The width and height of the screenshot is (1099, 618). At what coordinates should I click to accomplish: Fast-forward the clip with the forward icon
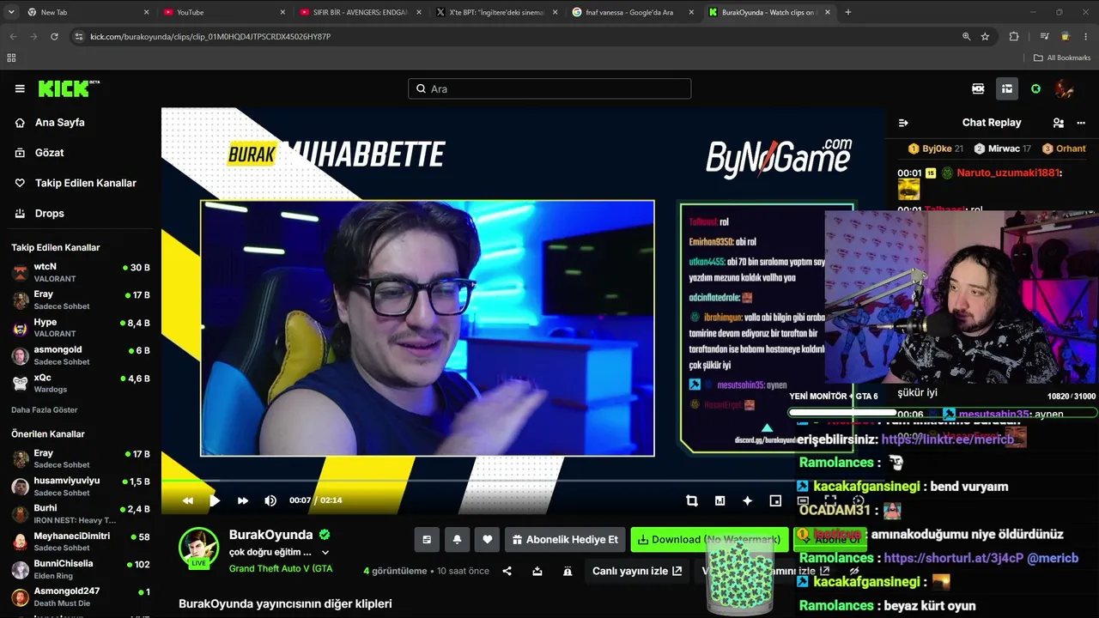coord(243,500)
